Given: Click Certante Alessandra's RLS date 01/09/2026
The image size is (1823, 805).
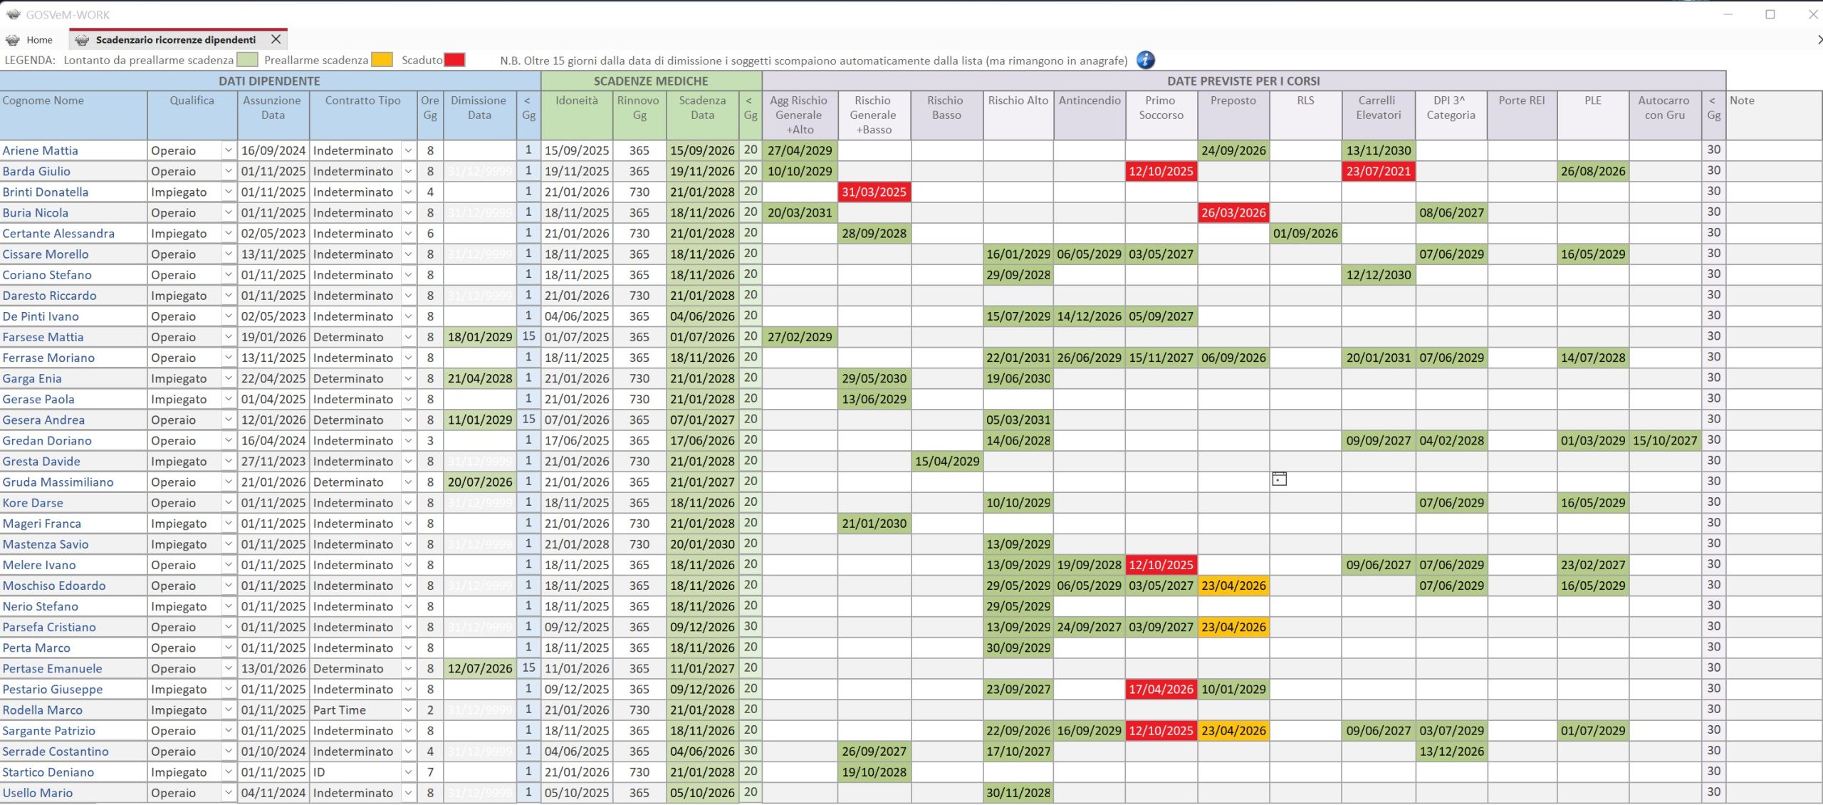Looking at the screenshot, I should pos(1305,233).
